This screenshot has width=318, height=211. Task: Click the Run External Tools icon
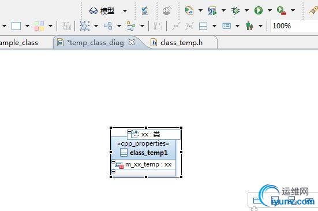click(282, 10)
